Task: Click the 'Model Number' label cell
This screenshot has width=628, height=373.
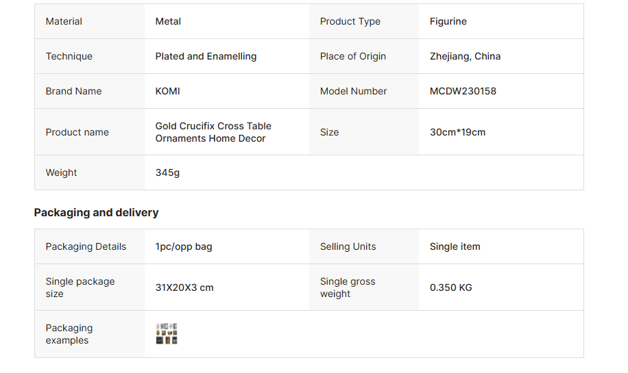Action: point(353,91)
